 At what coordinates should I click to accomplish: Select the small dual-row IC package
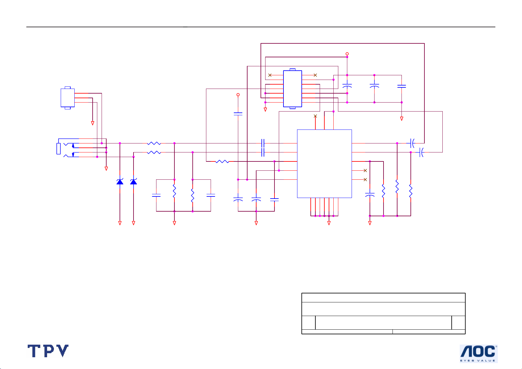(x=292, y=89)
